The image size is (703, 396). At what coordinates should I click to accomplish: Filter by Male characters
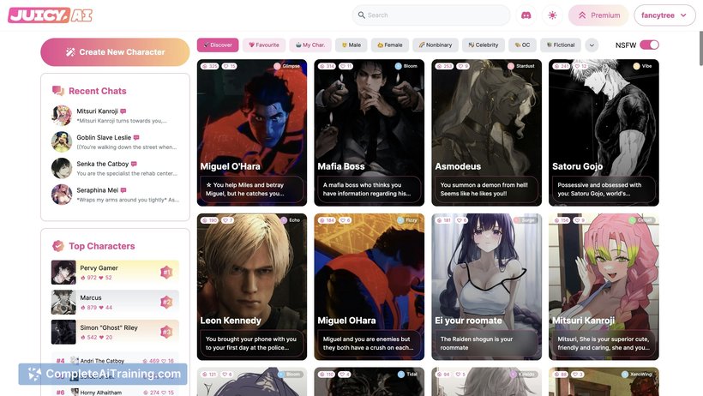[351, 45]
